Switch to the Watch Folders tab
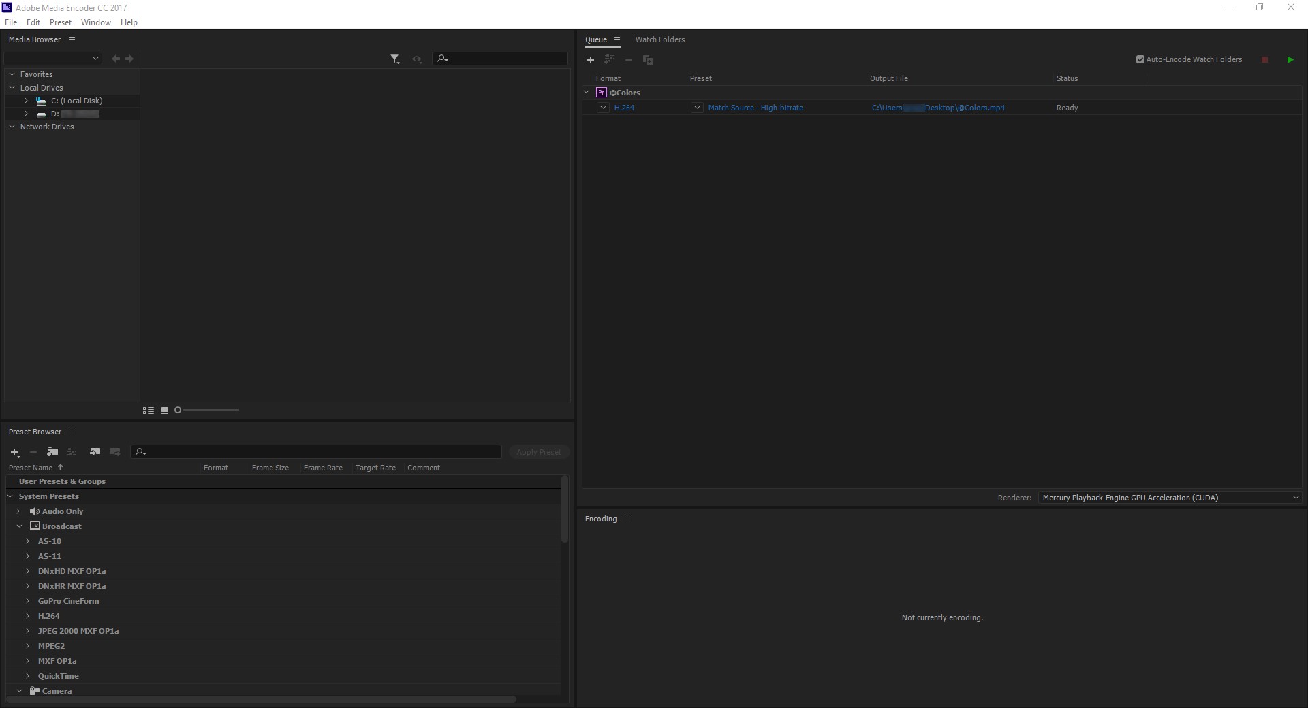 point(661,39)
